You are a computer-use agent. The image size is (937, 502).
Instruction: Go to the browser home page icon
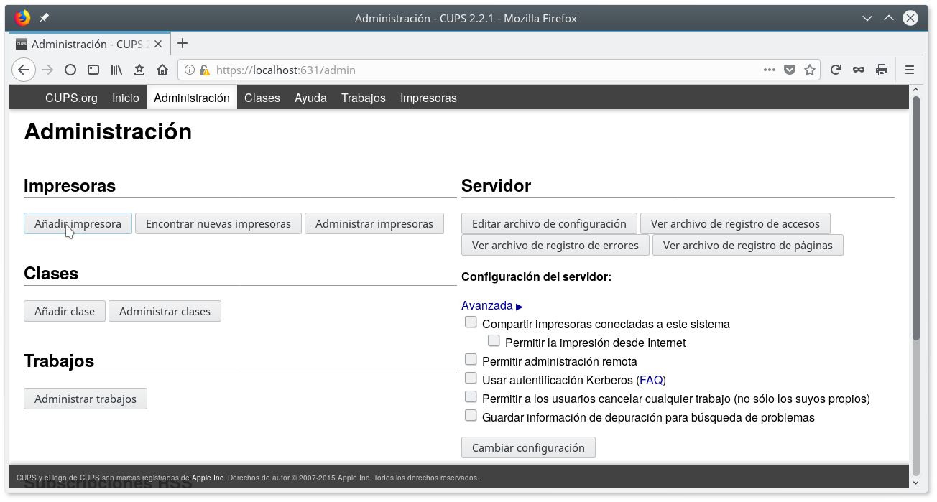pyautogui.click(x=162, y=70)
